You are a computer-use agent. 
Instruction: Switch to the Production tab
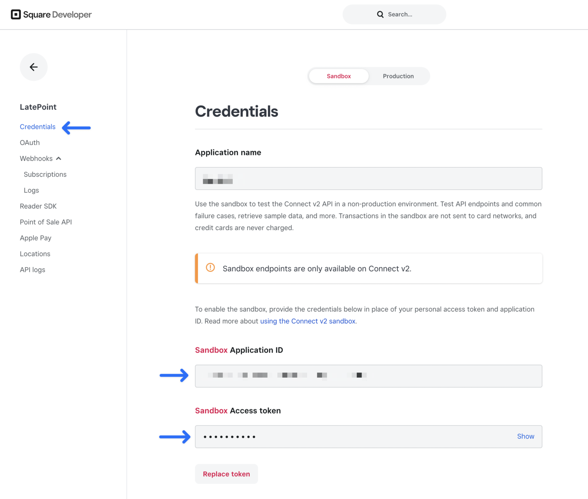pyautogui.click(x=398, y=76)
